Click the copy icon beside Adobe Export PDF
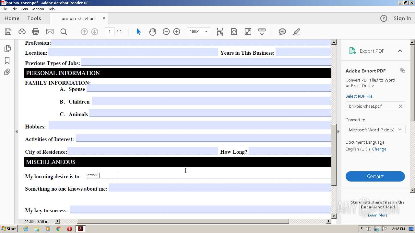Screen dimensions: 415x233 [x=402, y=70]
